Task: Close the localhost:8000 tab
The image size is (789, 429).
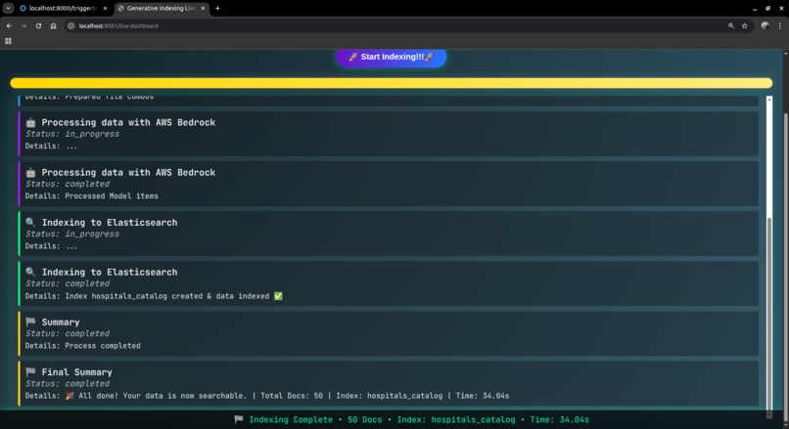Action: pos(105,8)
